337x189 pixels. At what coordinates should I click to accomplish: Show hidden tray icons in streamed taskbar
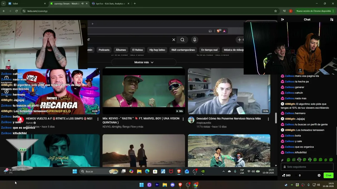(224, 171)
